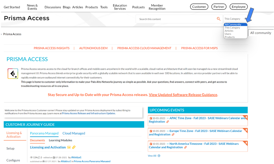
Task: Click the Employee button
Action: pos(239,7)
